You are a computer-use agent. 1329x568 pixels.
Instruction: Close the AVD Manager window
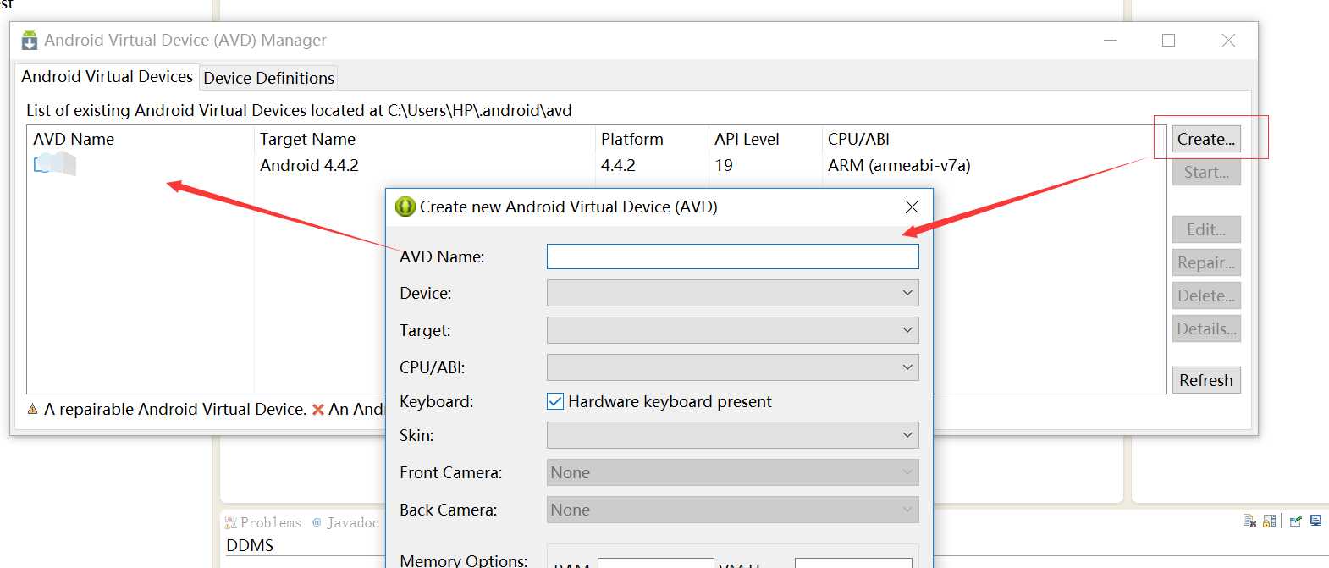point(1228,40)
